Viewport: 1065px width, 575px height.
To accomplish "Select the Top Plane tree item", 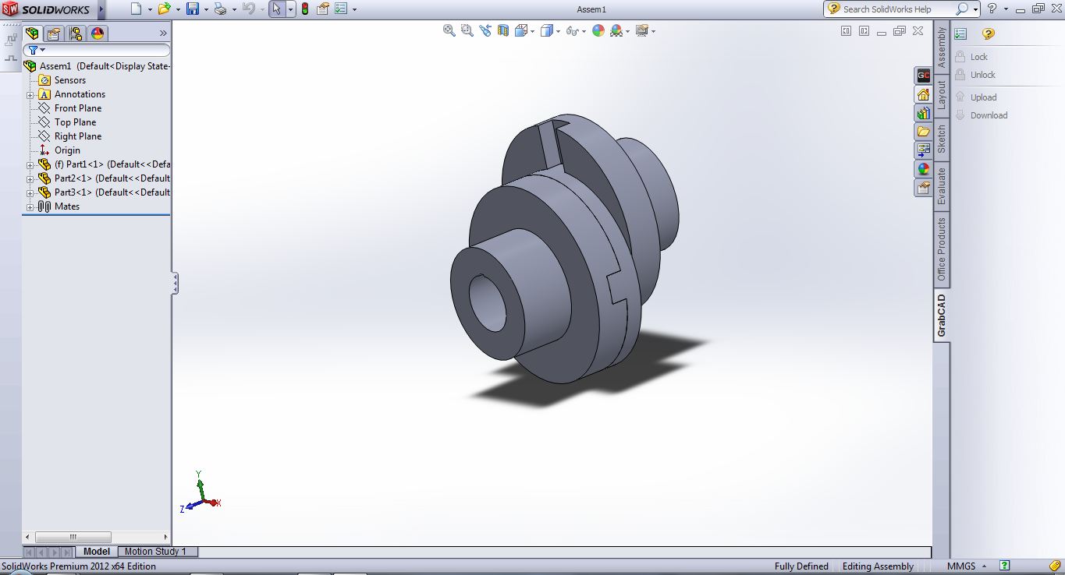I will 76,122.
